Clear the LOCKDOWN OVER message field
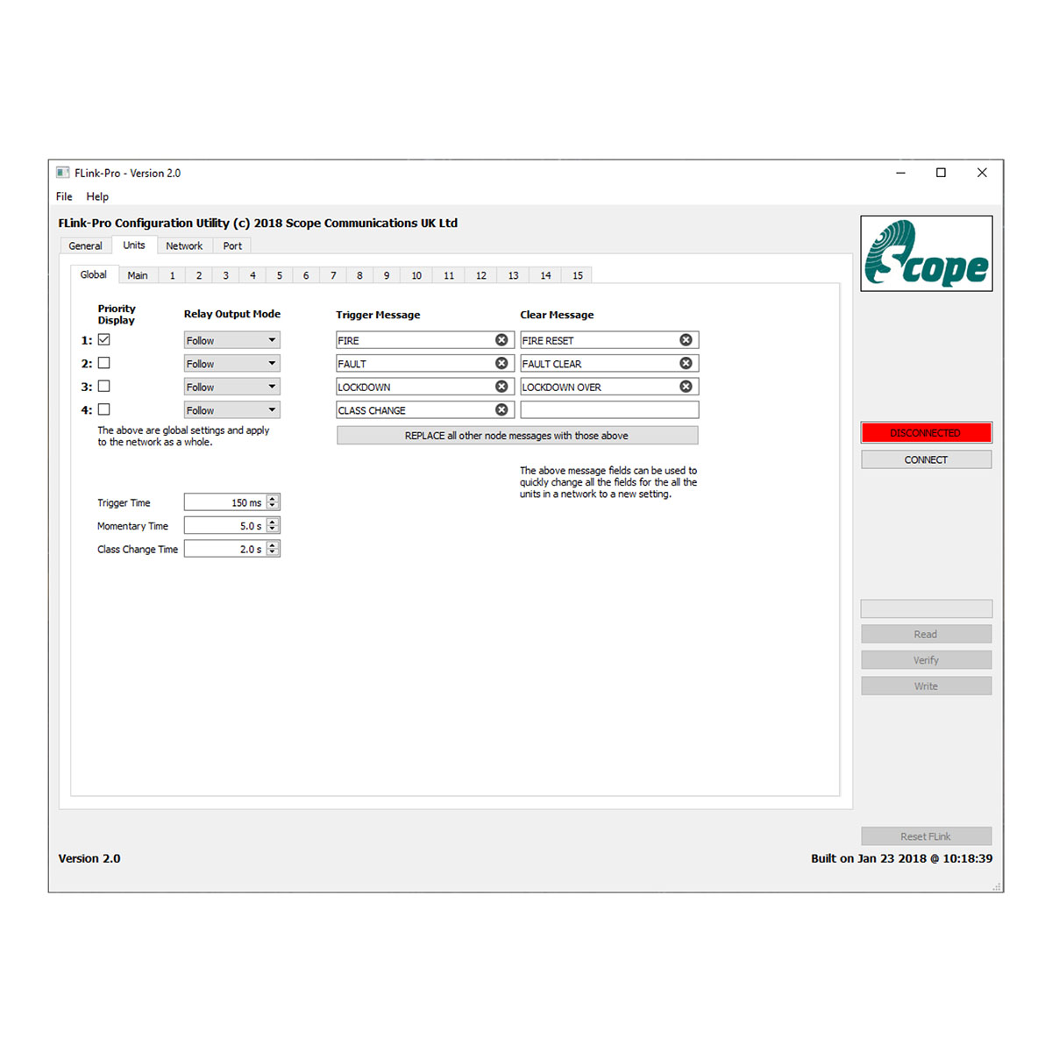Screen dimensions: 1052x1052 (x=686, y=387)
